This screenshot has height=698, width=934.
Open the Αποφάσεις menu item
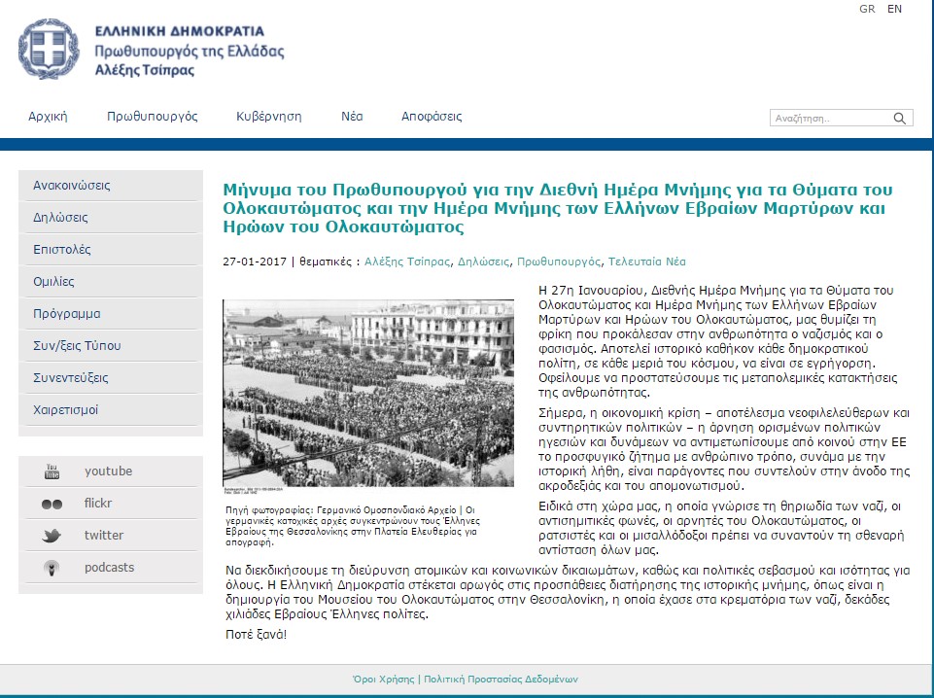[x=432, y=116]
